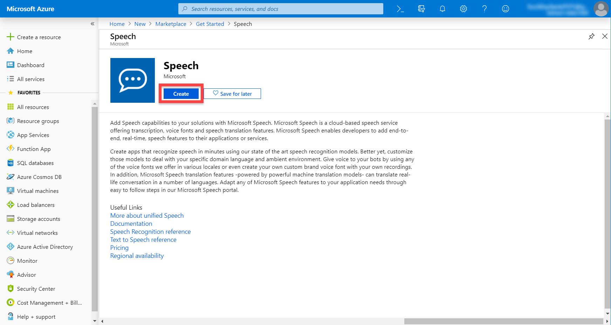This screenshot has height=325, width=611.
Task: Open More about unified Speech link
Action: pos(147,216)
